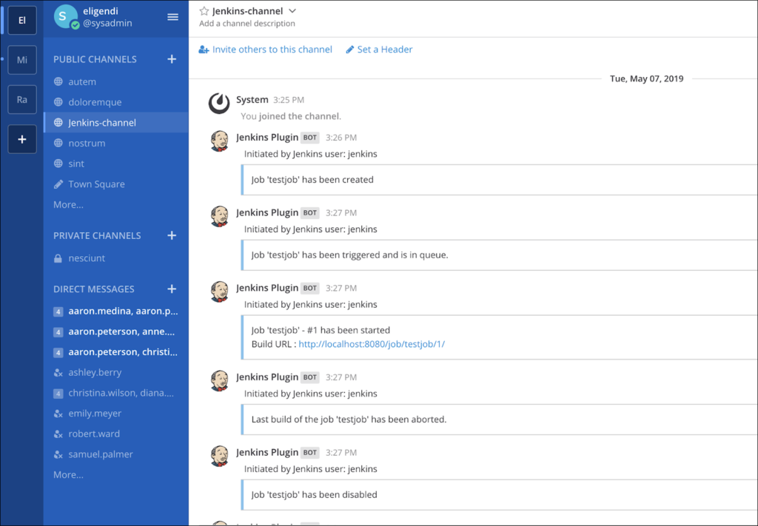Open group message christina.wilson, diana....
The width and height of the screenshot is (758, 526).
116,393
